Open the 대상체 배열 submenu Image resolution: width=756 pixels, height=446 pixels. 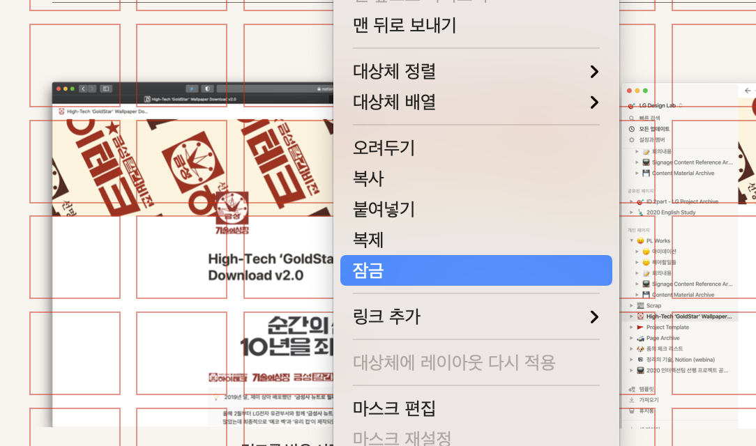[476, 102]
